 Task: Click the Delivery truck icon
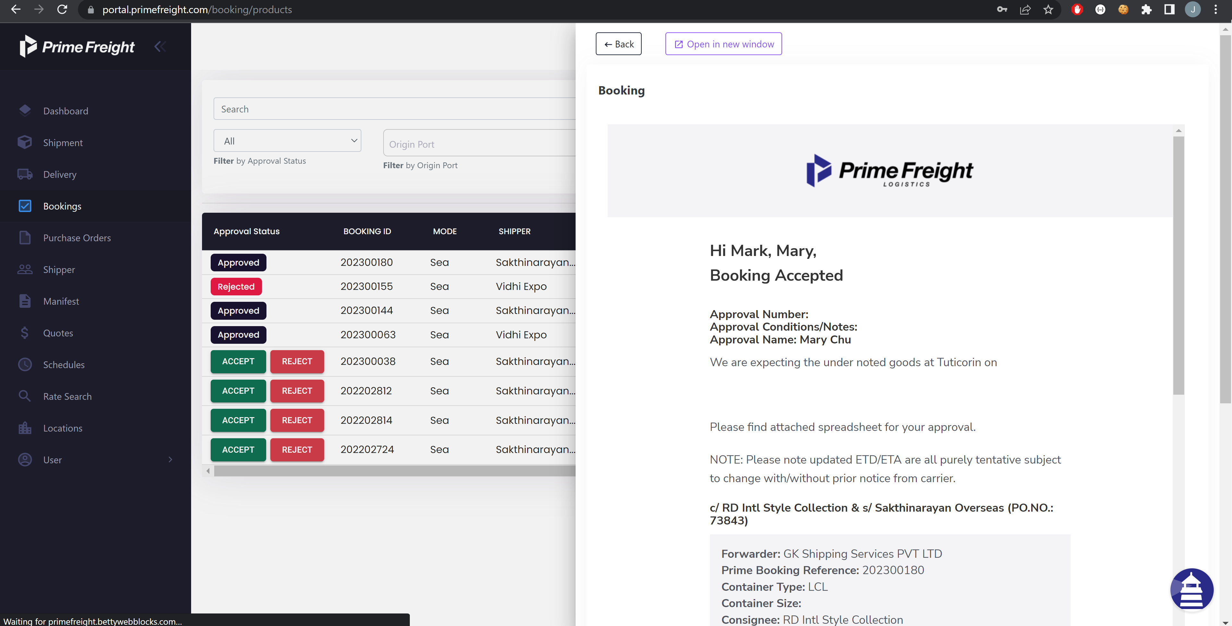(x=25, y=174)
